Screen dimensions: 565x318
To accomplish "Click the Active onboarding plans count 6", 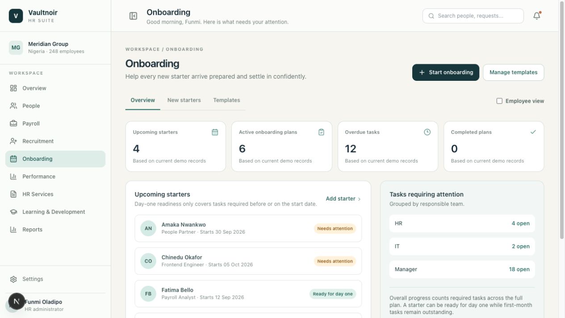I will click(x=242, y=149).
